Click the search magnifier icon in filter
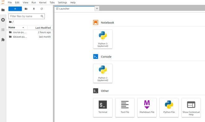The height and width of the screenshot is (122, 205). point(42,16)
